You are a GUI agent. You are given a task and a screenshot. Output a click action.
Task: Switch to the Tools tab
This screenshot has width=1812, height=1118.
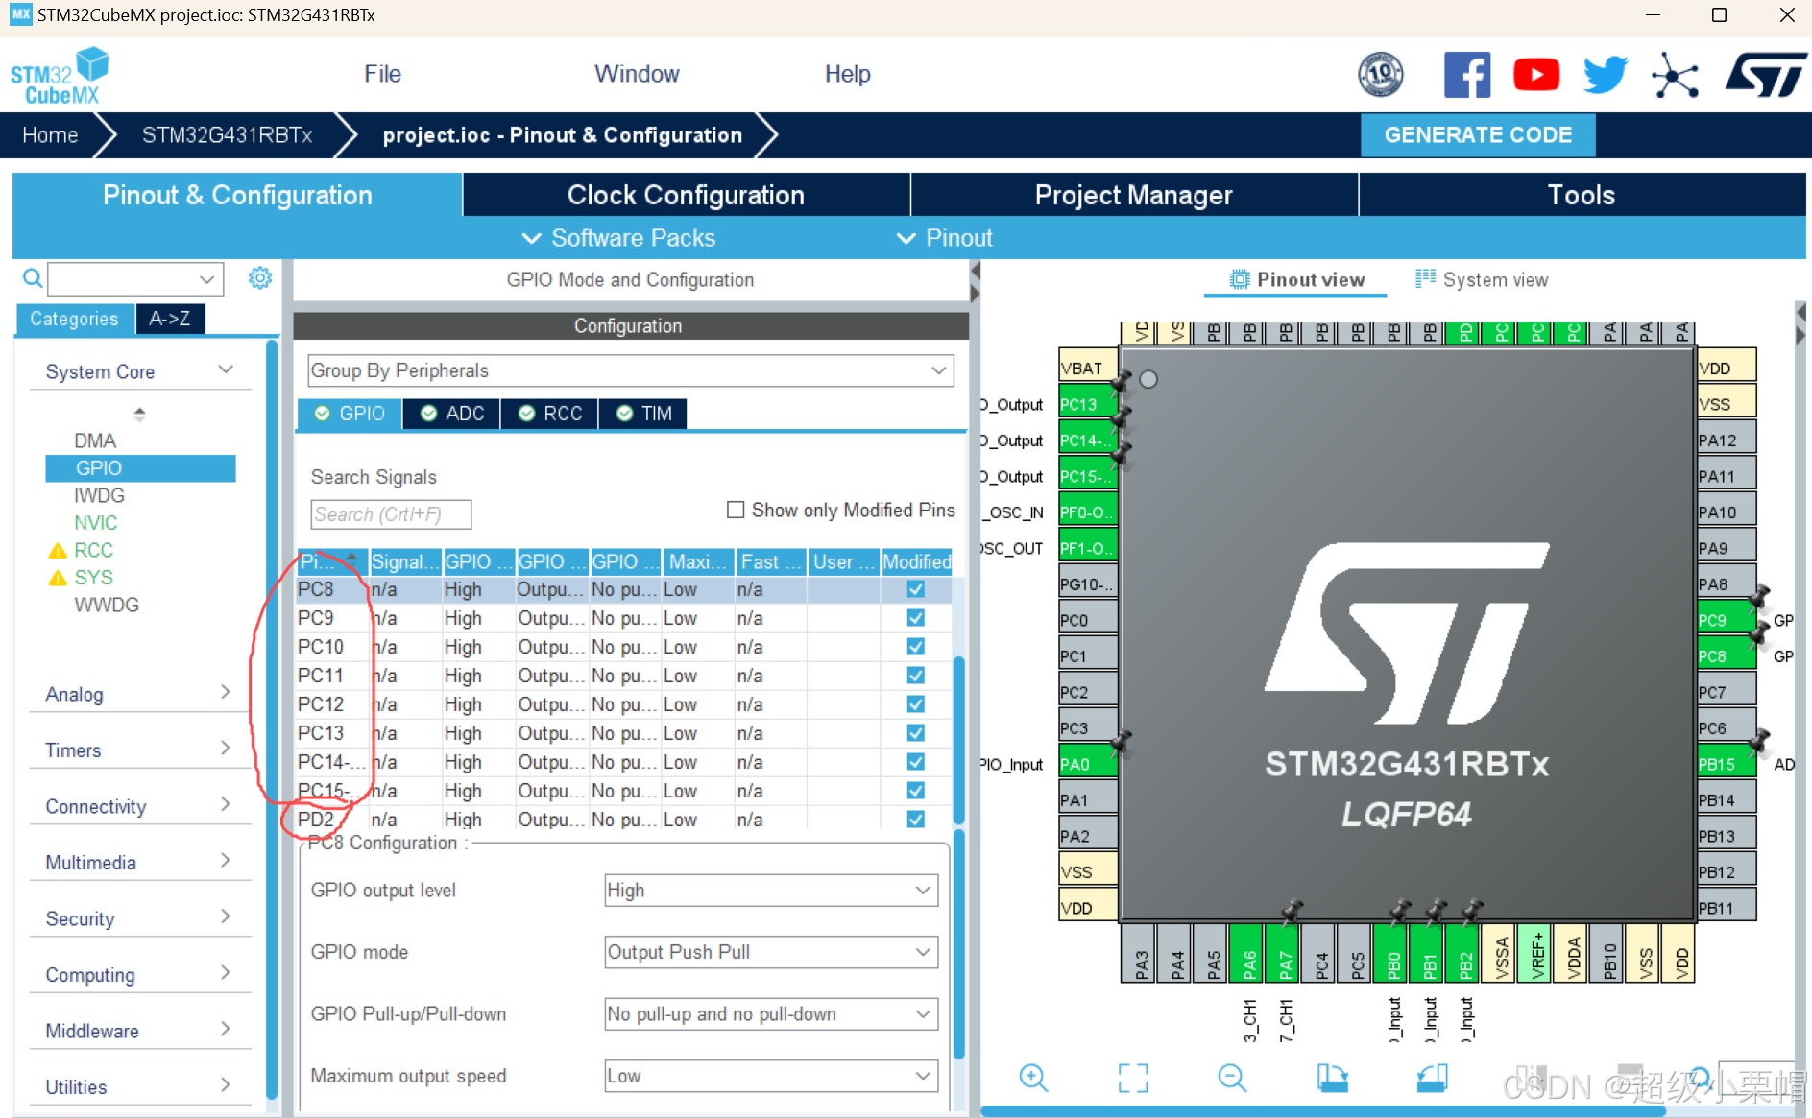(1582, 195)
